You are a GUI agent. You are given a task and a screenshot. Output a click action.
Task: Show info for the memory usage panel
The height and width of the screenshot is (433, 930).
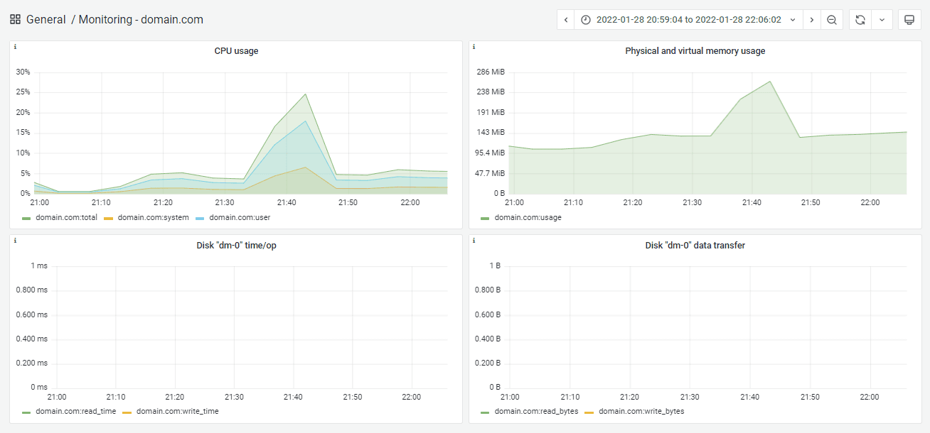(474, 47)
